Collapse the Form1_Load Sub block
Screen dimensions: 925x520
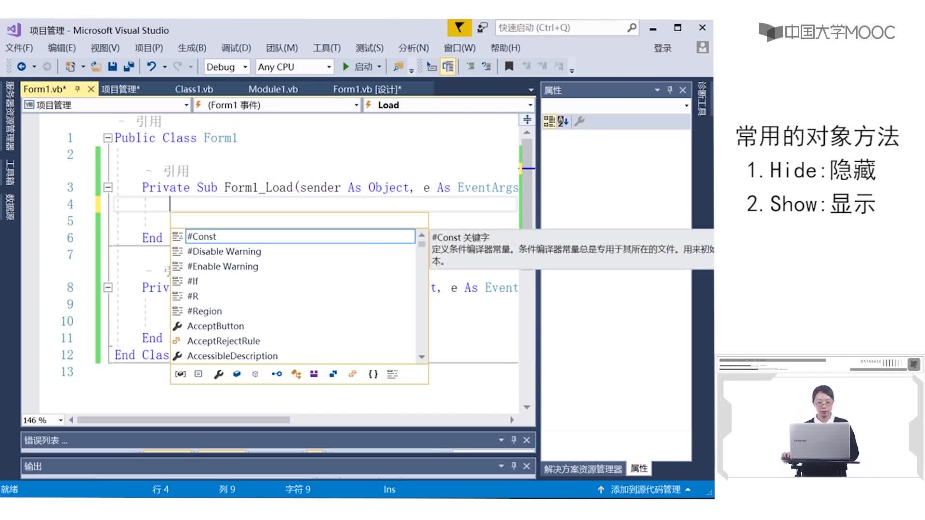pos(107,188)
